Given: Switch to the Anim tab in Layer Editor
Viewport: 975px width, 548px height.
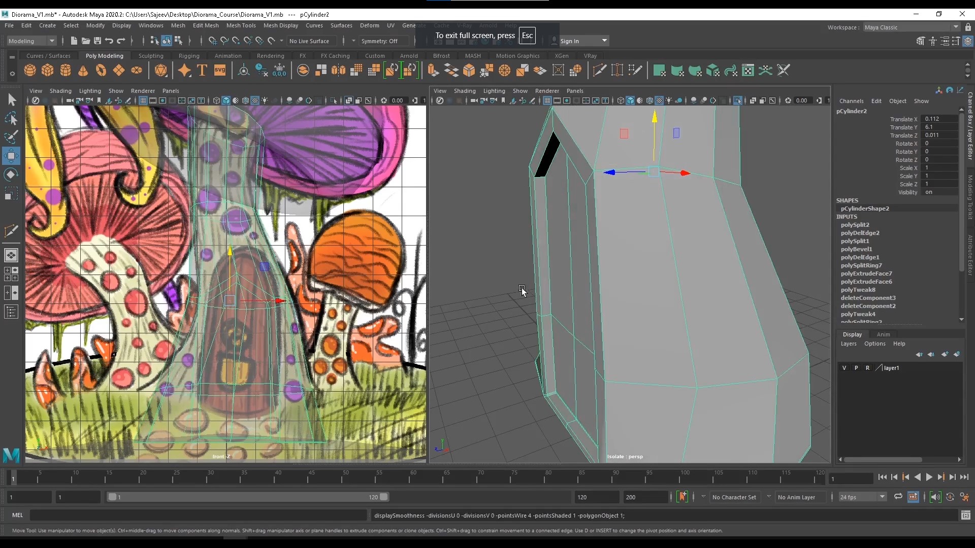Looking at the screenshot, I should (x=884, y=334).
